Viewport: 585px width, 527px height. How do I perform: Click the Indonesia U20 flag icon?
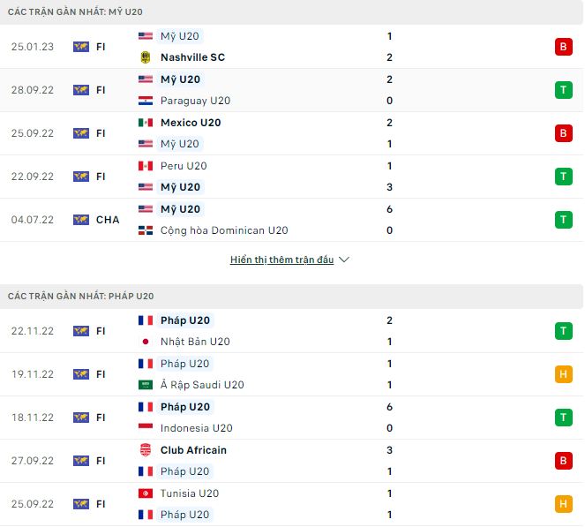146,428
